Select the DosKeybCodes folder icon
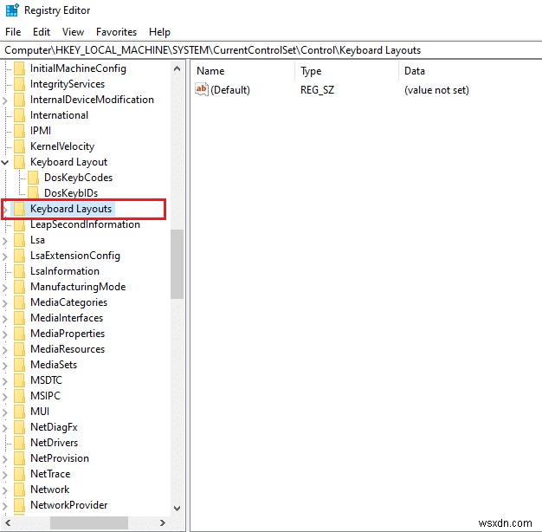The image size is (542, 532). coord(33,178)
